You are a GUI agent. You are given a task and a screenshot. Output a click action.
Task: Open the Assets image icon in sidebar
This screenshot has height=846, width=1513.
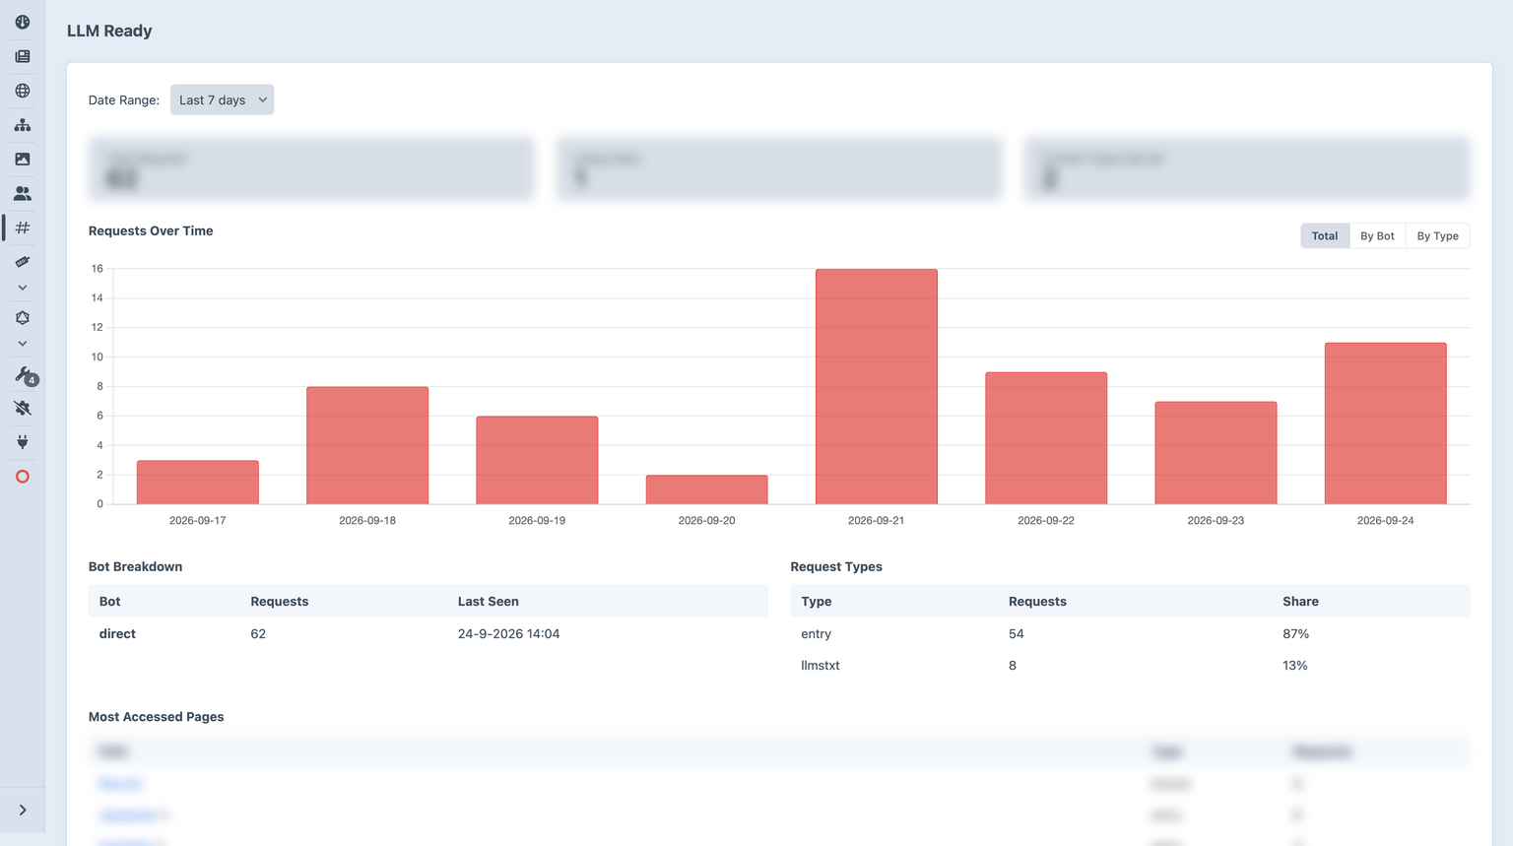click(22, 159)
